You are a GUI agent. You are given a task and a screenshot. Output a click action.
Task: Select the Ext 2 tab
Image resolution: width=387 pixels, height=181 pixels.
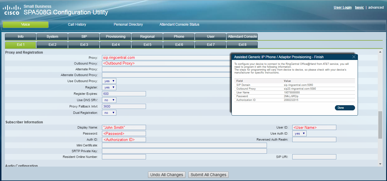click(x=52, y=45)
